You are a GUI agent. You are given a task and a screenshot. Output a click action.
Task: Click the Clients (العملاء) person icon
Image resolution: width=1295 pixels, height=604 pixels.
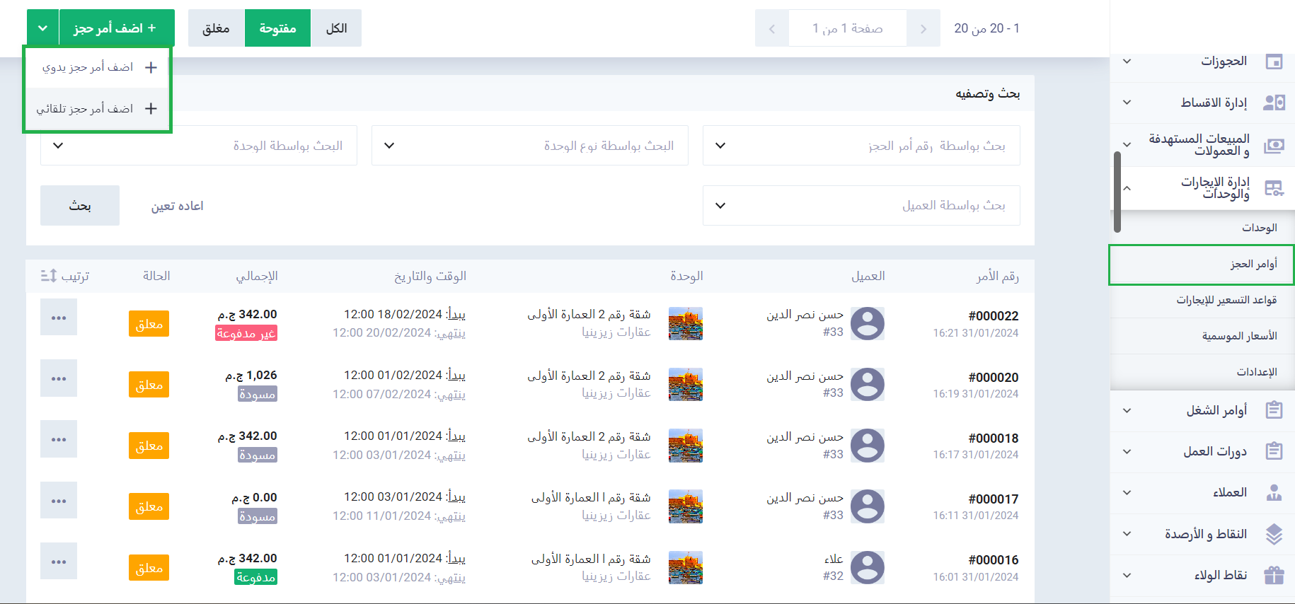(1274, 493)
